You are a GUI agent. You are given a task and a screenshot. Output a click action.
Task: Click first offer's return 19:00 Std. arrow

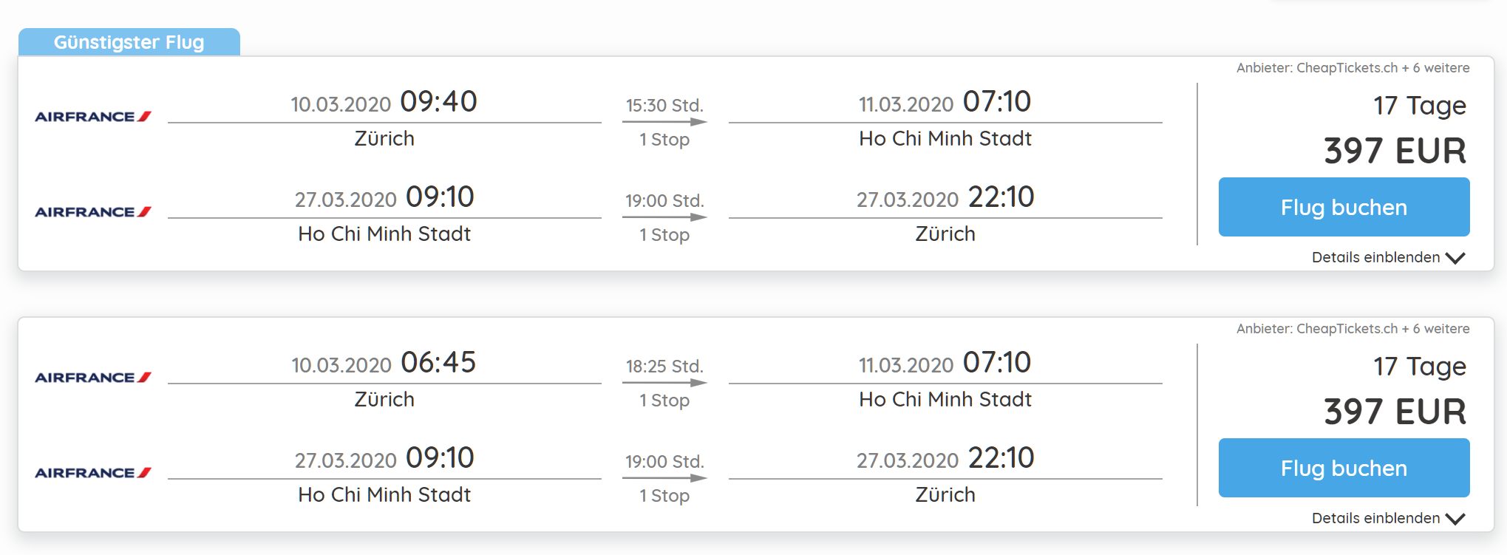click(x=664, y=217)
